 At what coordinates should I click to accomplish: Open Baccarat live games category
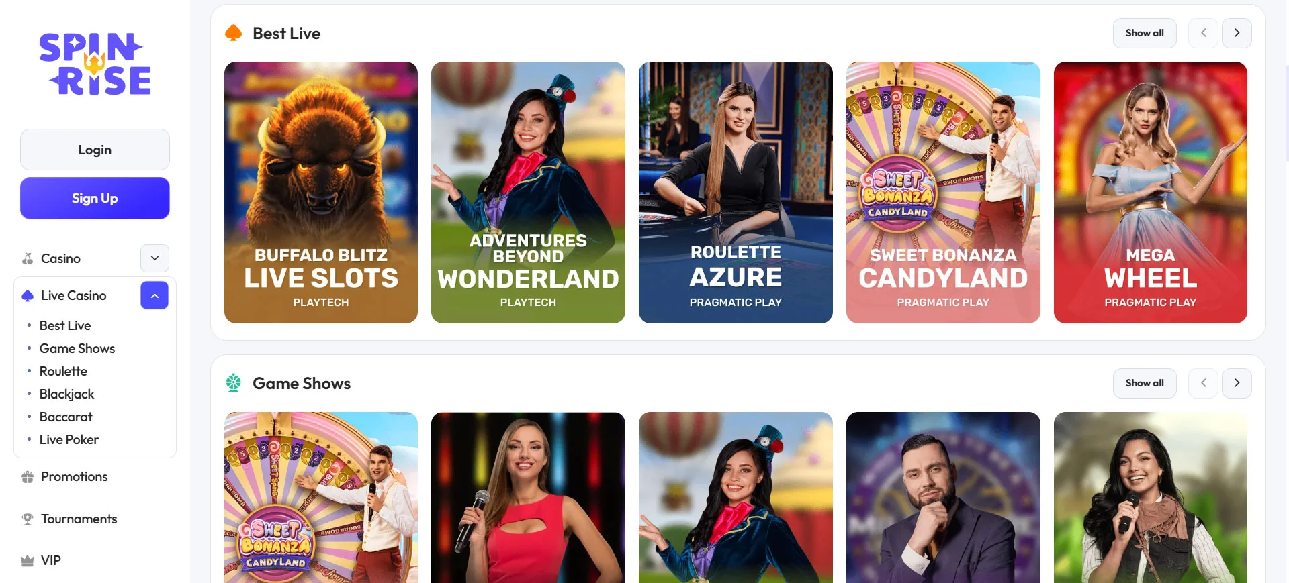click(x=66, y=417)
